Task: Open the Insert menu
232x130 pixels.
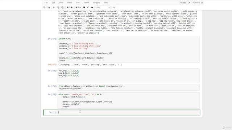Action: [70, 3]
